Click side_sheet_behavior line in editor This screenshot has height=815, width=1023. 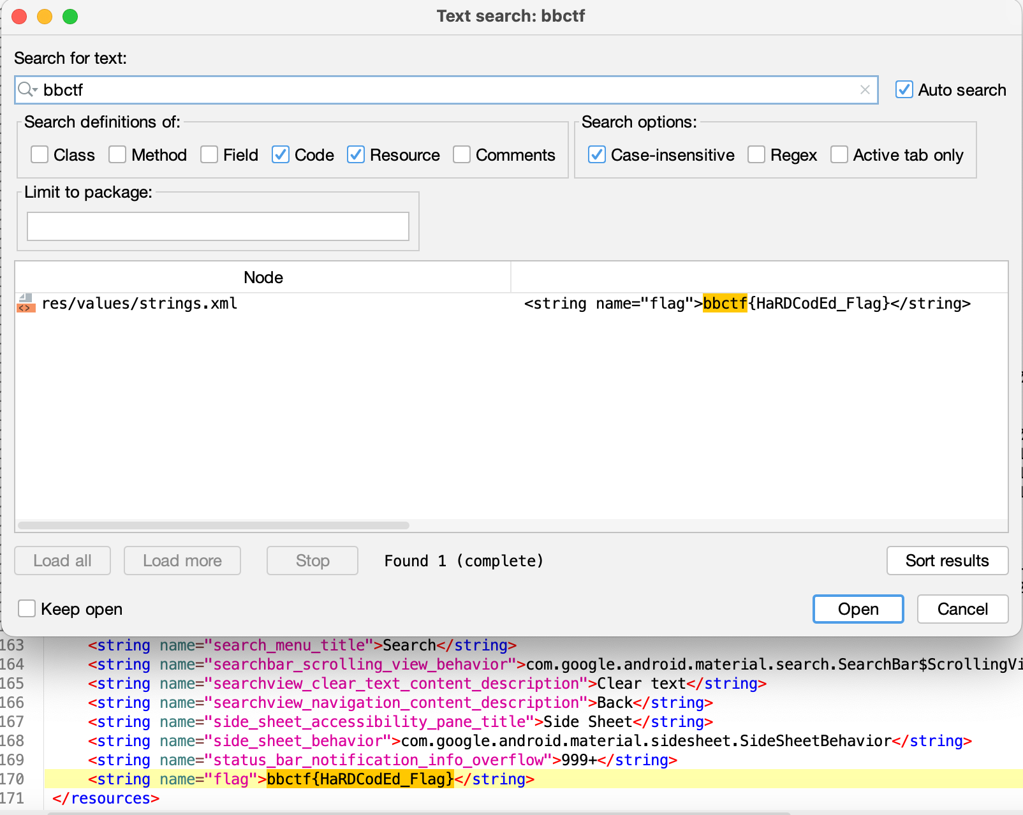click(x=530, y=741)
